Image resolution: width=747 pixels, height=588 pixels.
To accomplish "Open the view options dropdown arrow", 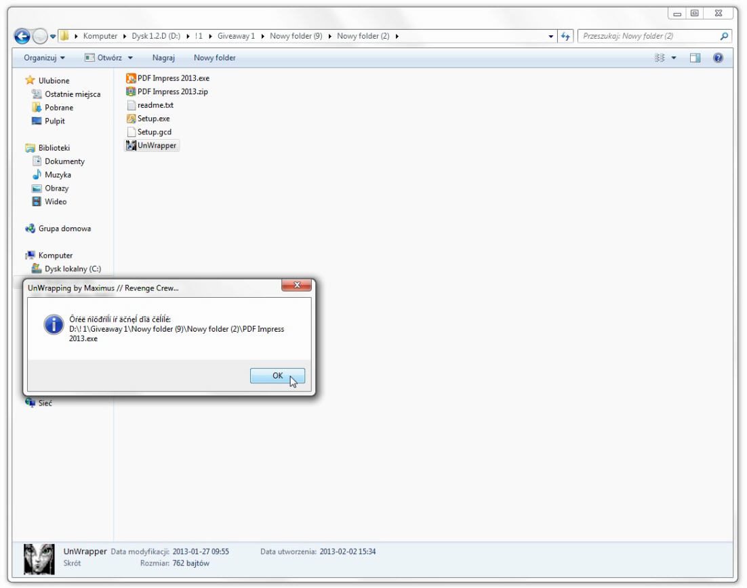I will (674, 58).
